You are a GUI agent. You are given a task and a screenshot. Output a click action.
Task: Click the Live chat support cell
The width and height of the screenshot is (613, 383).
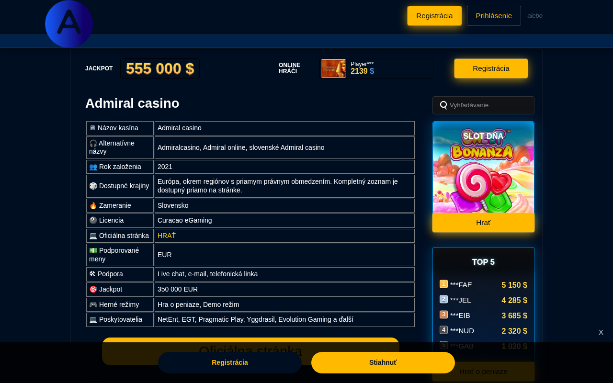coord(284,274)
